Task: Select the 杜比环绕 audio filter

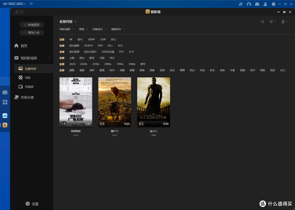Action: [x=74, y=52]
